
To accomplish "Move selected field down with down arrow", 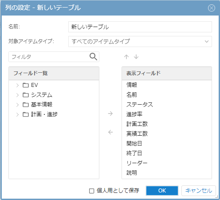I will pyautogui.click(x=136, y=57).
